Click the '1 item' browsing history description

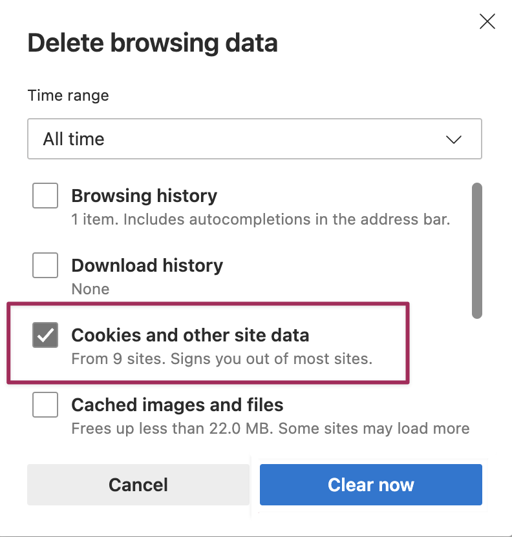click(x=260, y=219)
